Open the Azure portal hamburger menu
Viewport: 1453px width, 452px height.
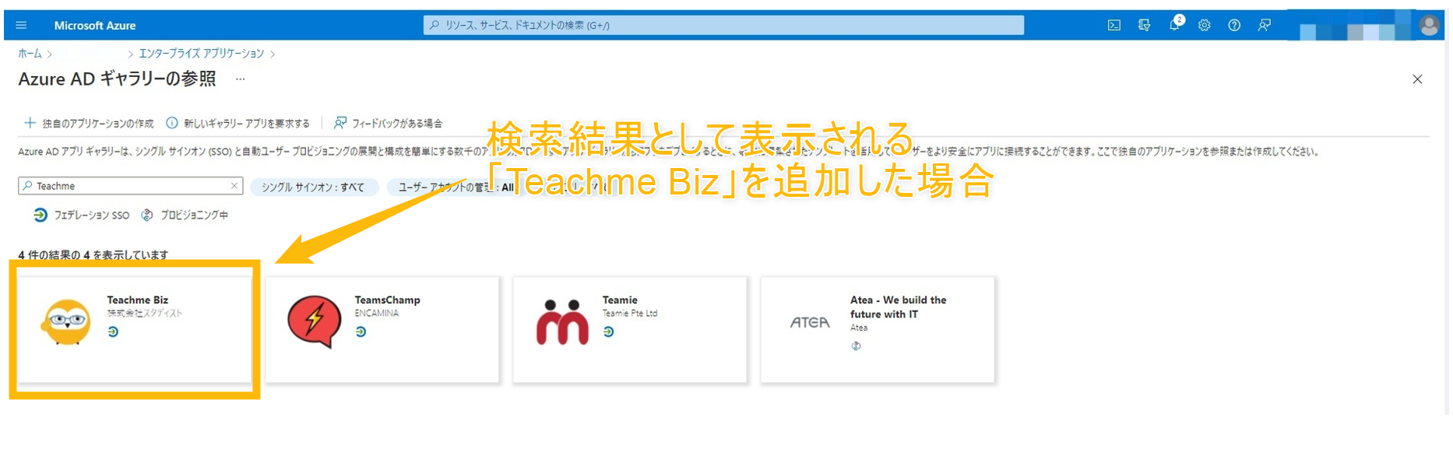(x=21, y=25)
